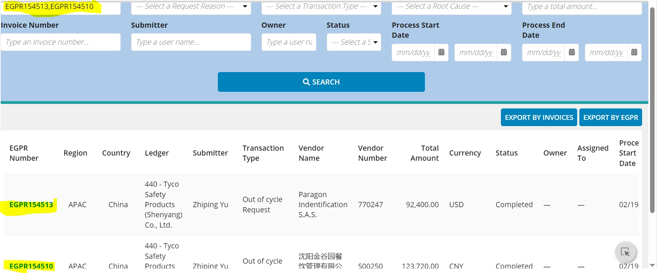The width and height of the screenshot is (657, 273).
Task: Click the SEARCH button
Action: [321, 82]
